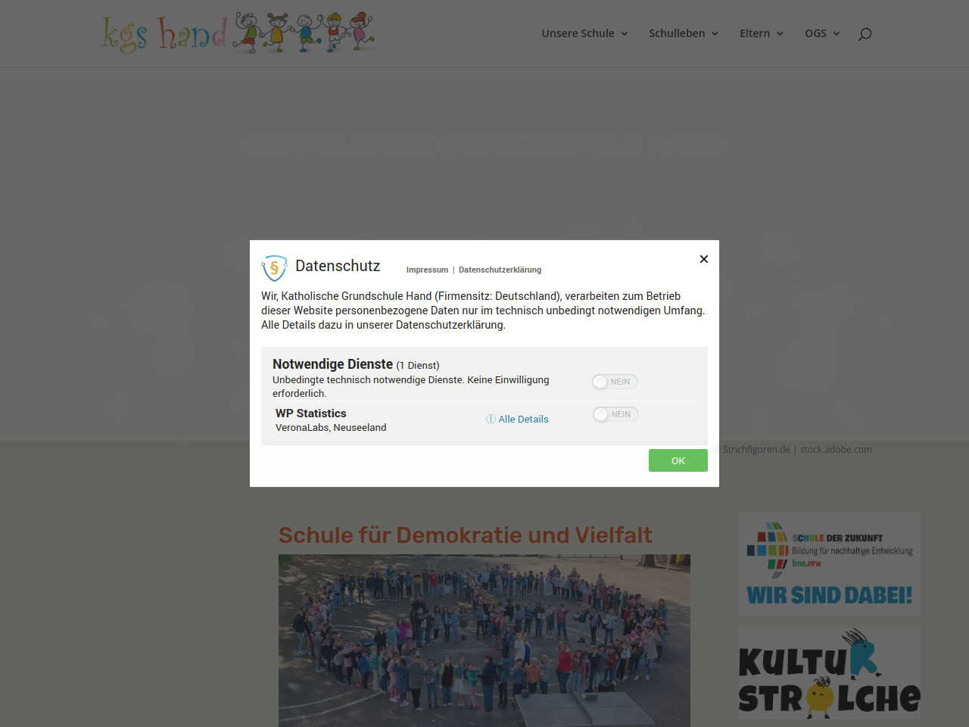Expand the Unsere Schule menu
This screenshot has height=727, width=969.
tap(584, 33)
